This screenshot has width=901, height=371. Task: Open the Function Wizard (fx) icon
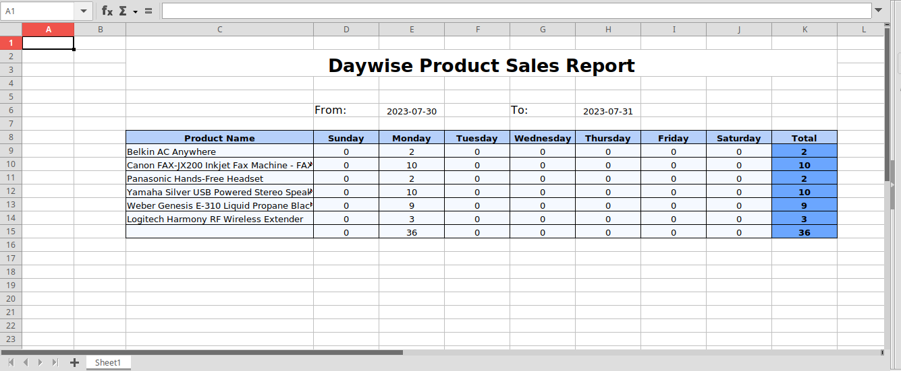[x=107, y=11]
